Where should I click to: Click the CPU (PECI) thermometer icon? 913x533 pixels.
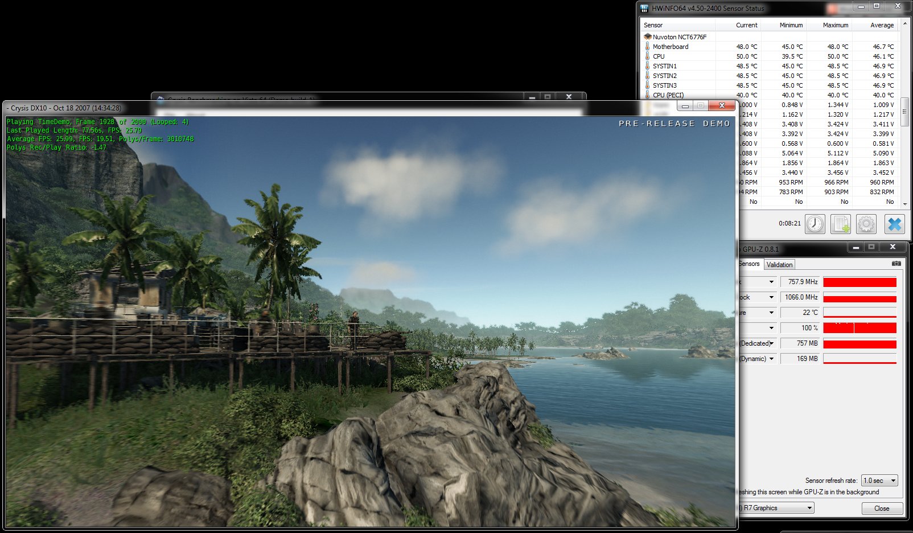point(647,95)
